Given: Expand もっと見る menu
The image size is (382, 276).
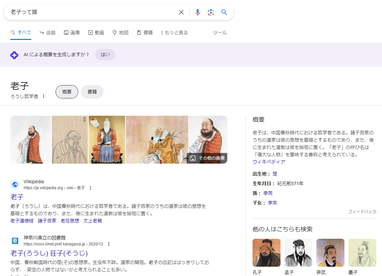Looking at the screenshot, I should [x=174, y=33].
